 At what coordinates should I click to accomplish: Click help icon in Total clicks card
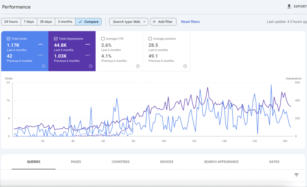(43, 66)
